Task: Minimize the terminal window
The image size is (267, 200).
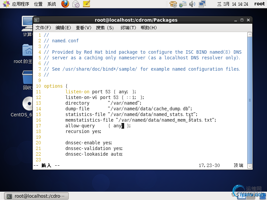Action: [x=236, y=20]
